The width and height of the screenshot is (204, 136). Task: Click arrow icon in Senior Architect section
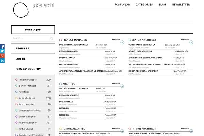click(x=191, y=42)
